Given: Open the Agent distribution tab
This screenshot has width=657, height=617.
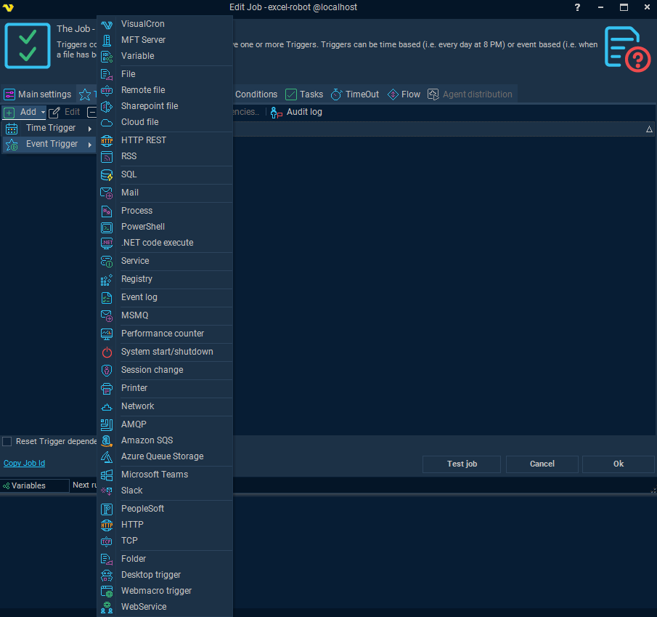Looking at the screenshot, I should 470,94.
